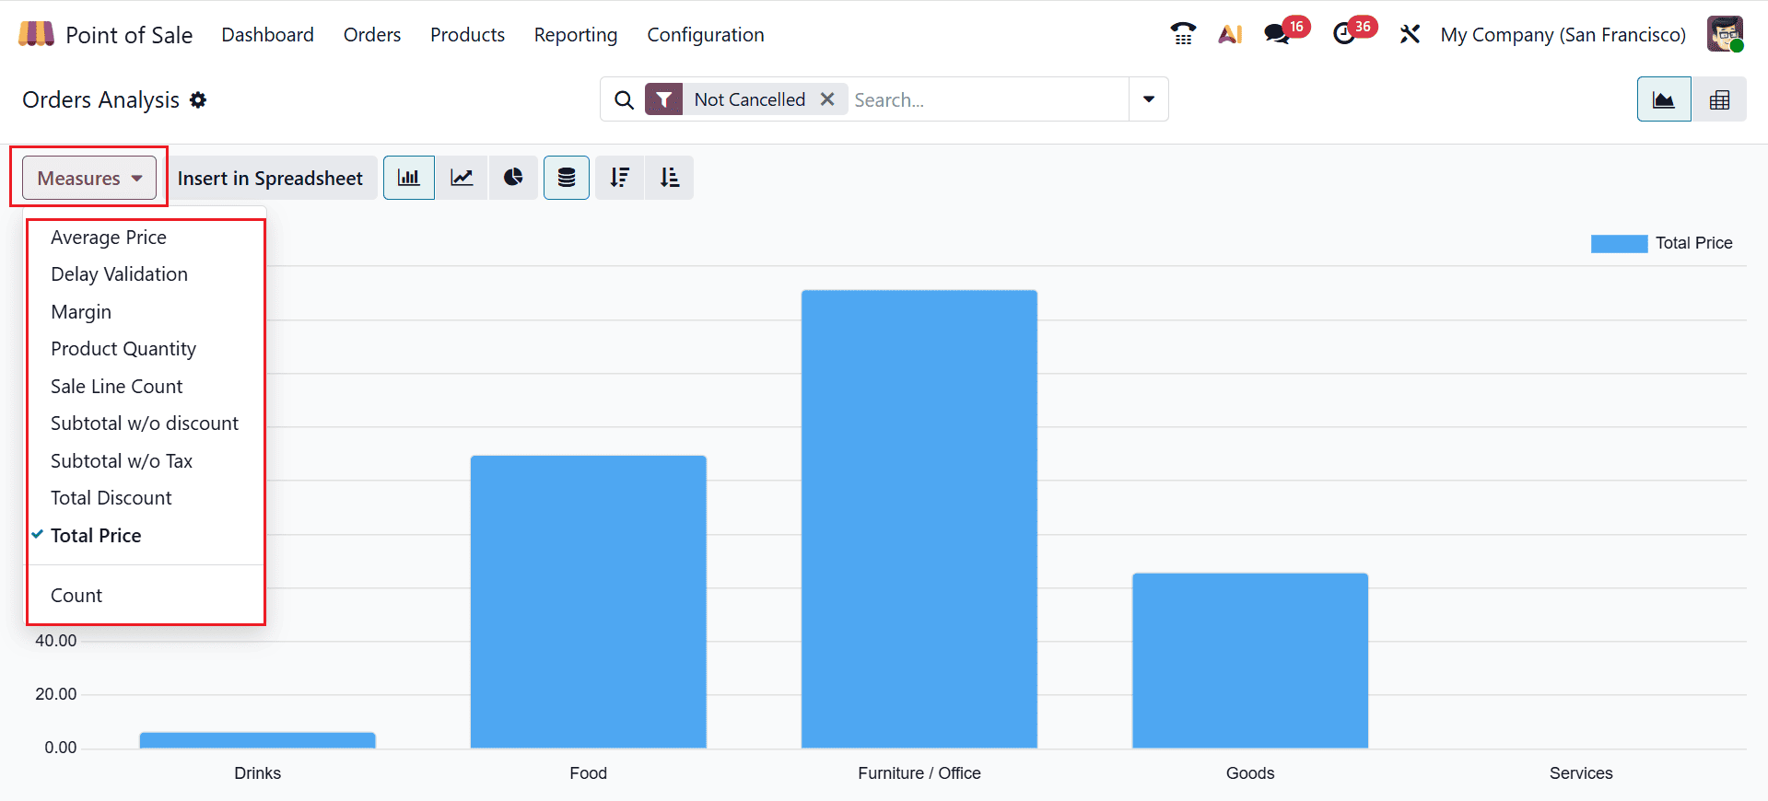
Task: Open the VoIP phone icon
Action: (1183, 34)
